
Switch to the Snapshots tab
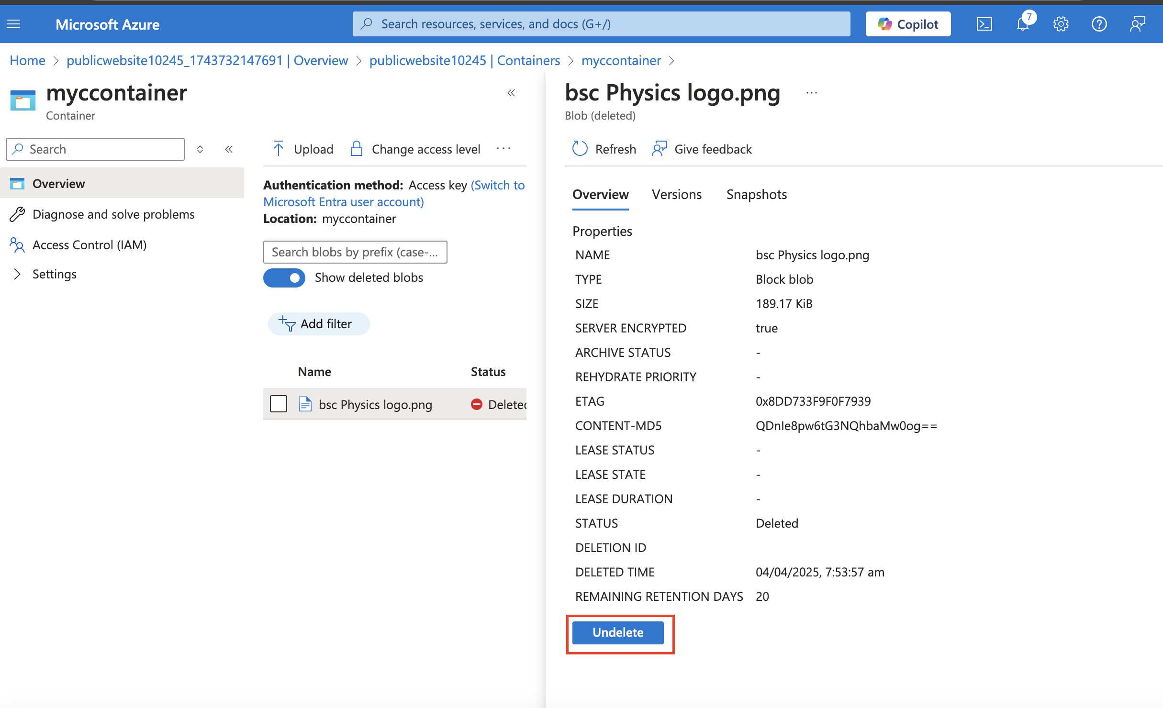click(x=756, y=194)
